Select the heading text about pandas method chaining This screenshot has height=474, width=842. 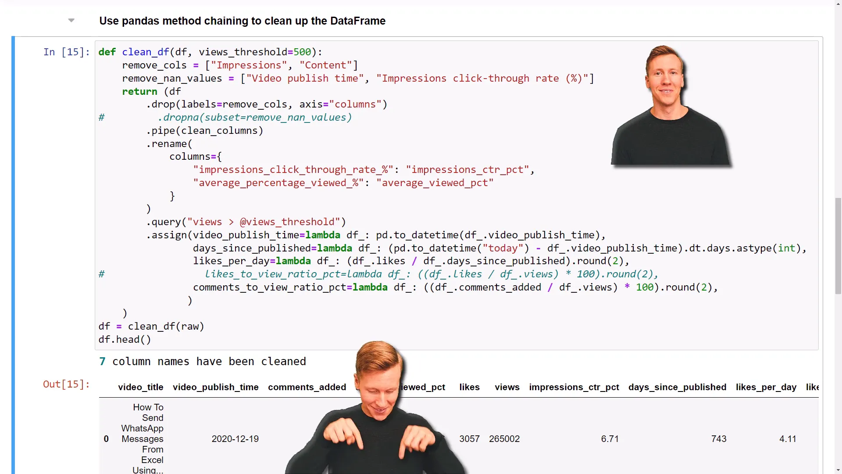coord(243,21)
